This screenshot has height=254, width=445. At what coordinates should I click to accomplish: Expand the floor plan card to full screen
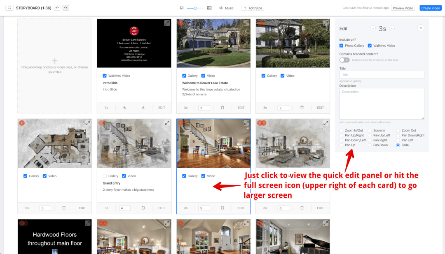pos(87,123)
